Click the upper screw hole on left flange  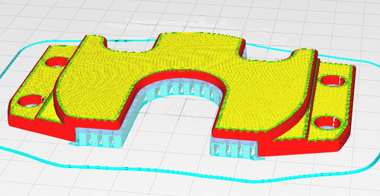click(57, 62)
